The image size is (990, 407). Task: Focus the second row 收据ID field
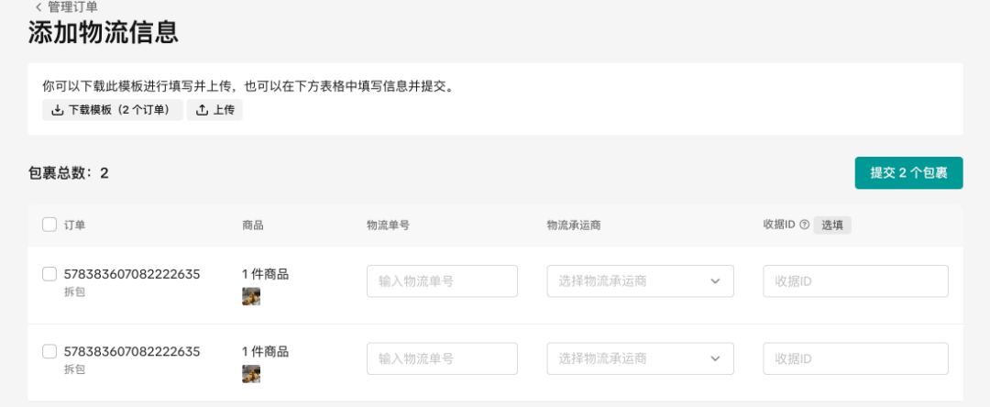click(855, 358)
